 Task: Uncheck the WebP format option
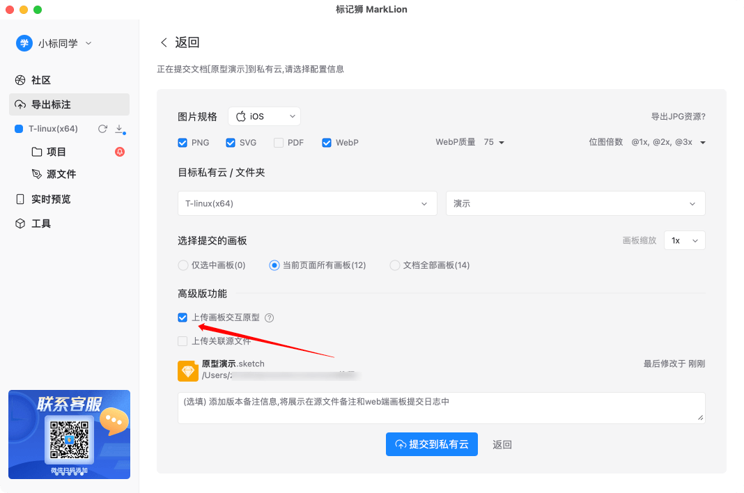pyautogui.click(x=326, y=142)
